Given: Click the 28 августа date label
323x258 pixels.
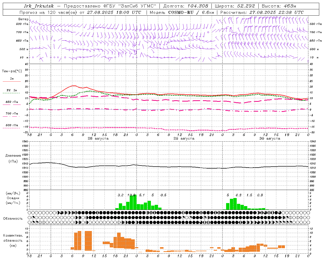Looking at the screenshot, I should tap(98, 139).
